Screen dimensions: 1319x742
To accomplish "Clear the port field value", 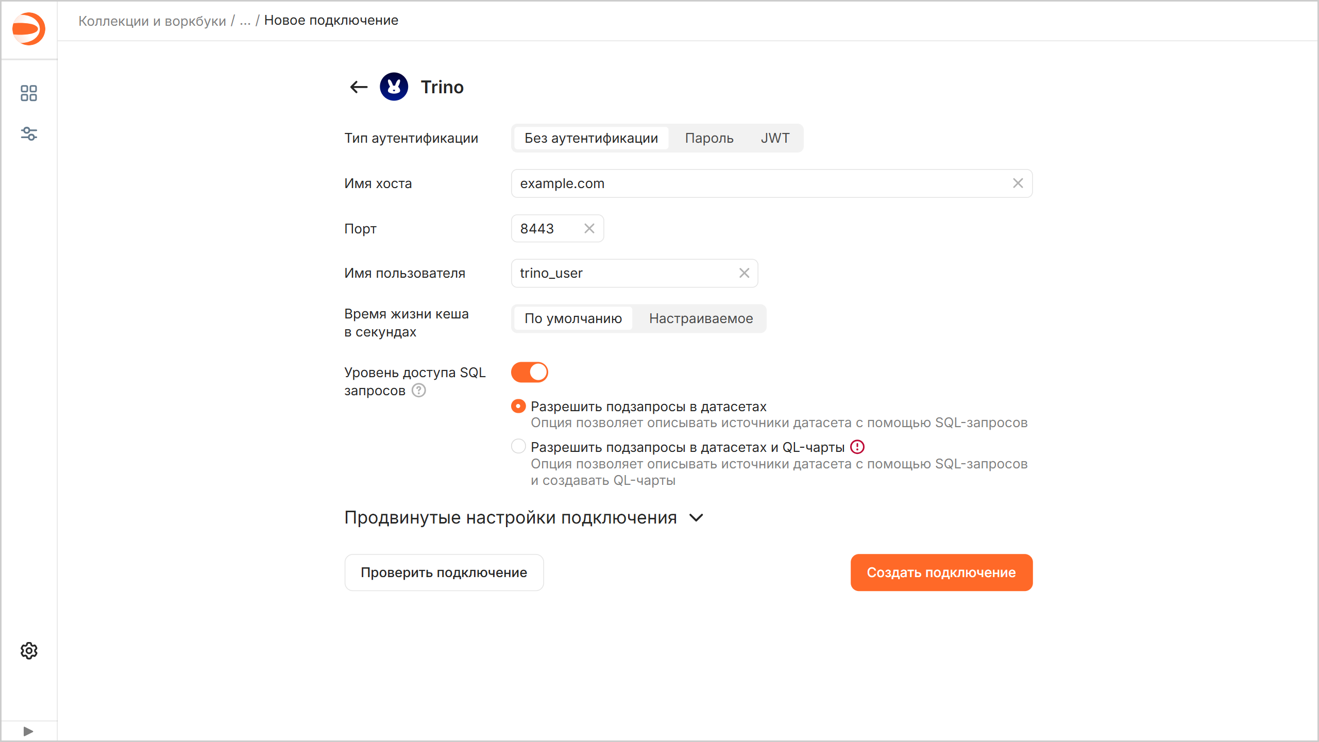I will point(589,228).
